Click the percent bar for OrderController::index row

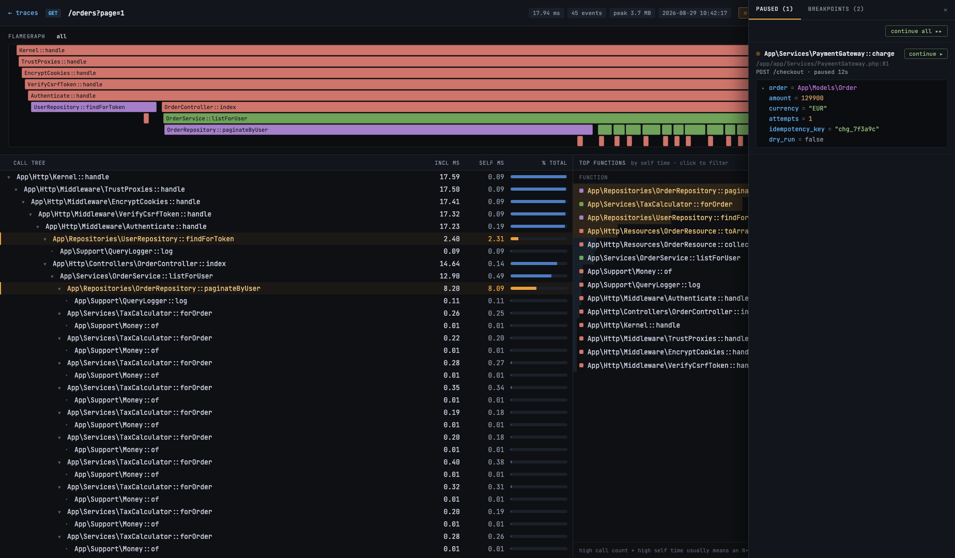[539, 263]
